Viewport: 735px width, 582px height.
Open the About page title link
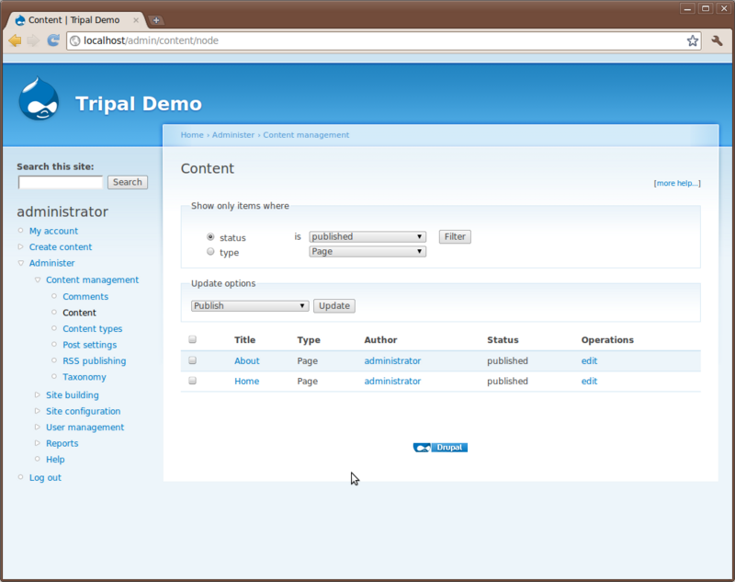[246, 360]
